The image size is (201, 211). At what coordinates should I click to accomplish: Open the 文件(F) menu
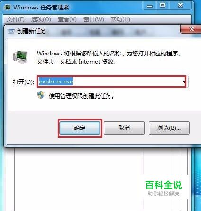coord(16,19)
